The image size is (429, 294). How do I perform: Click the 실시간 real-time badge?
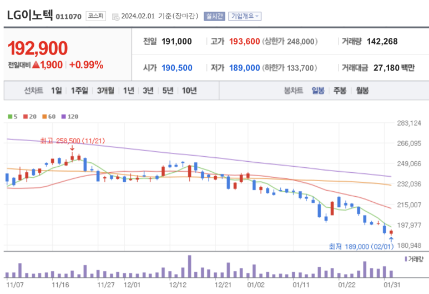click(214, 16)
